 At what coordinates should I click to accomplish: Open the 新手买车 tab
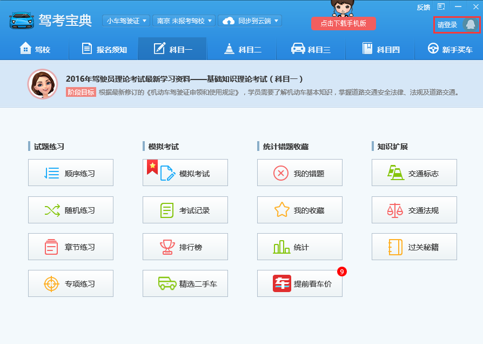point(449,49)
